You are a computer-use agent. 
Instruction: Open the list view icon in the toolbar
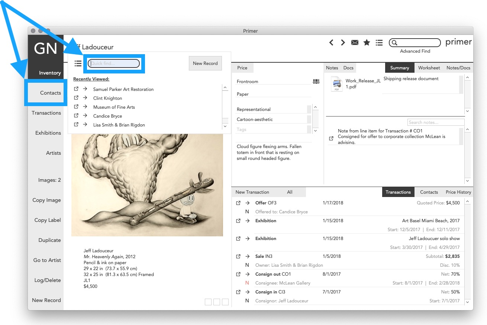click(379, 42)
